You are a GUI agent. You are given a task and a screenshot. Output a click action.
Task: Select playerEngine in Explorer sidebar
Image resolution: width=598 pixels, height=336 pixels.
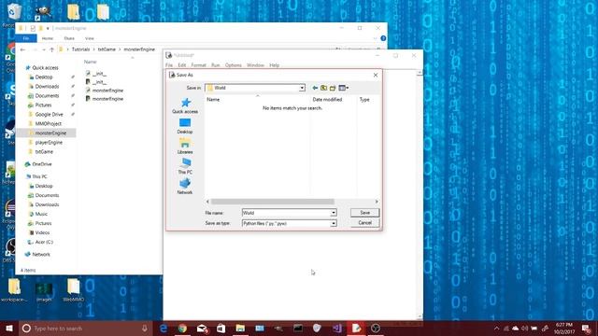pyautogui.click(x=49, y=143)
